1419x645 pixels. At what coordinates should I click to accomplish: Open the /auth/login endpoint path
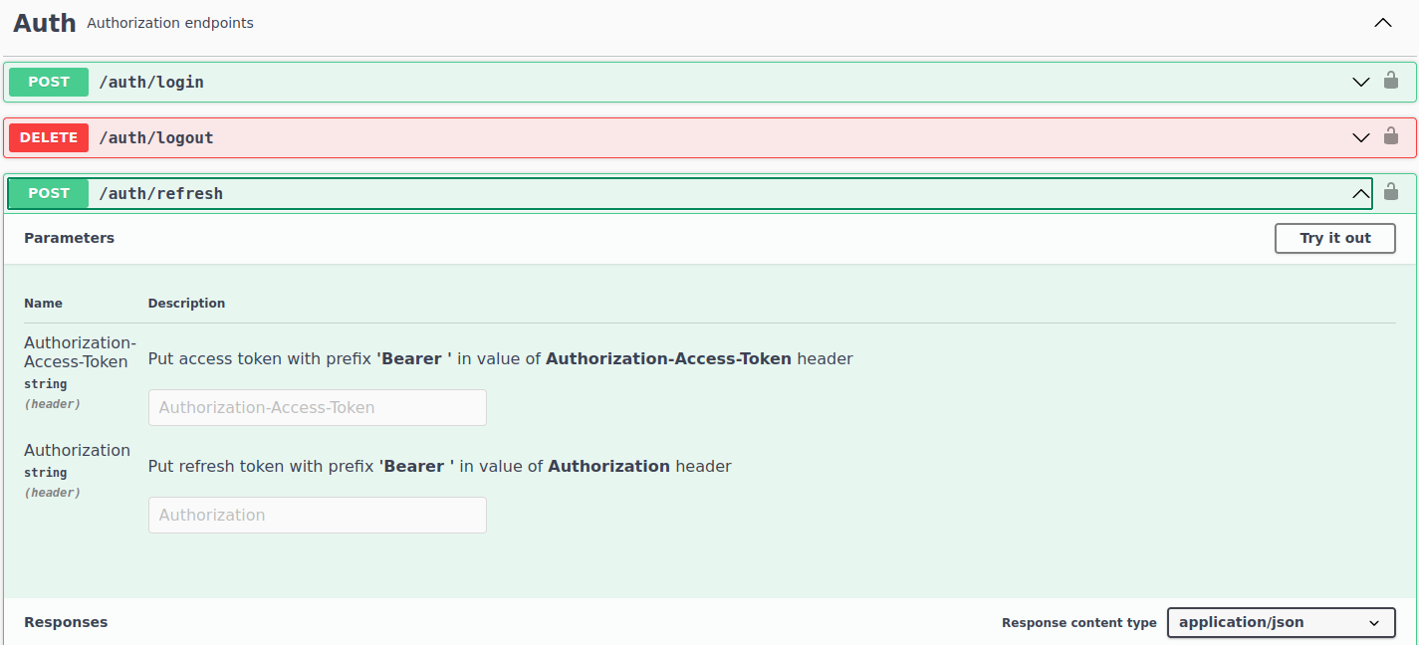point(151,82)
